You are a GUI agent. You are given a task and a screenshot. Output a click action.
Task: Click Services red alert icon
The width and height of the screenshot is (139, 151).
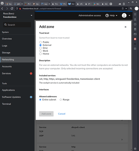(x=31, y=73)
